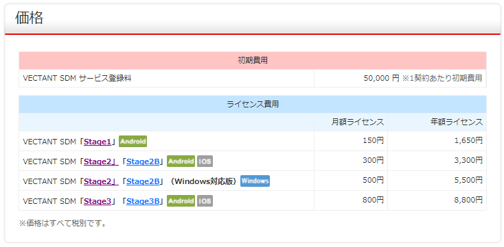
Task: Click the 初期費用 header
Action: pos(252,60)
